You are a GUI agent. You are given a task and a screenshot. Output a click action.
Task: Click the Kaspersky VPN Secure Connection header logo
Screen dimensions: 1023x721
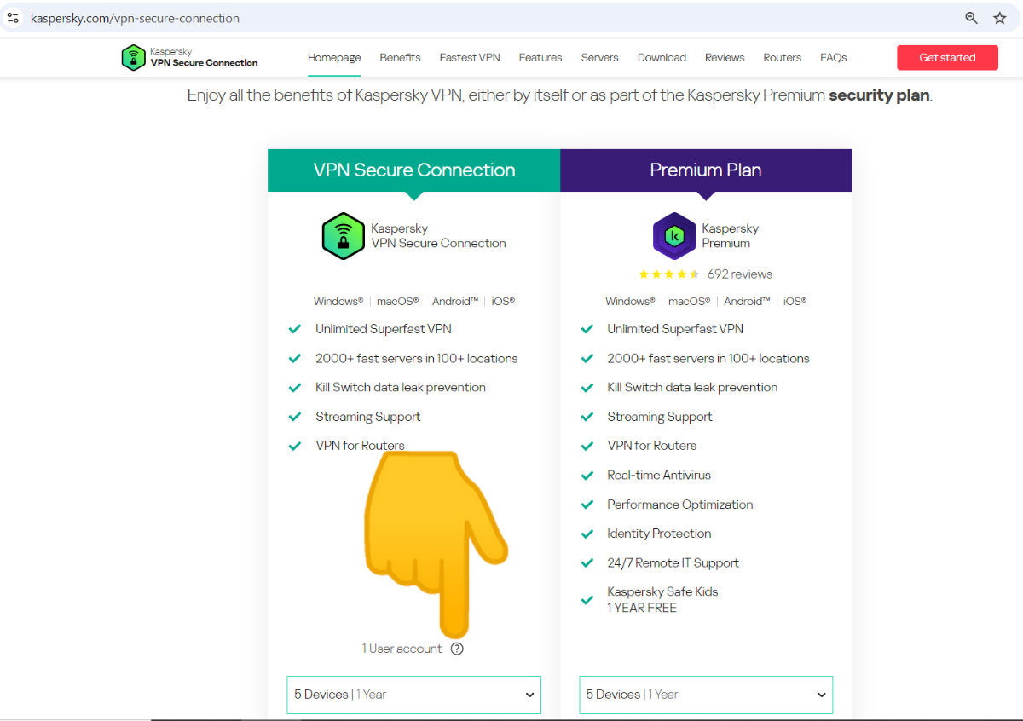[x=189, y=58]
